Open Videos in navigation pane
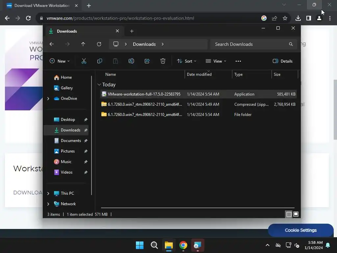The height and width of the screenshot is (253, 337). tap(66, 172)
